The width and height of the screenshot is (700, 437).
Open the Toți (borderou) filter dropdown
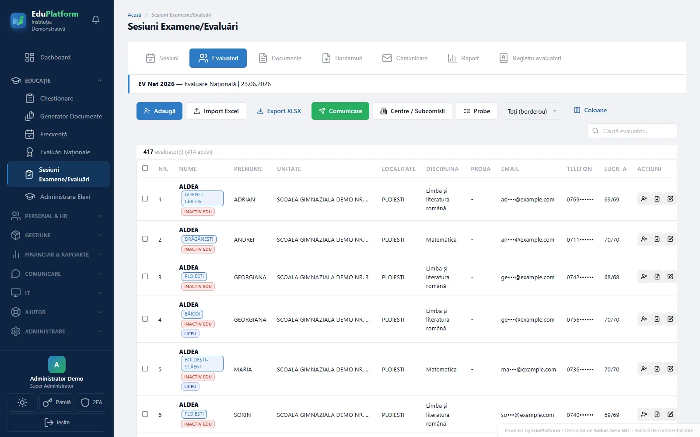click(532, 111)
